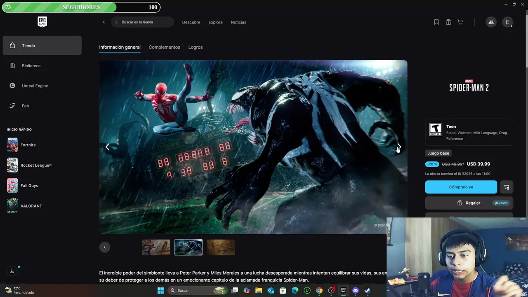The image size is (528, 297).
Task: Click the Juego base label
Action: pyautogui.click(x=438, y=153)
